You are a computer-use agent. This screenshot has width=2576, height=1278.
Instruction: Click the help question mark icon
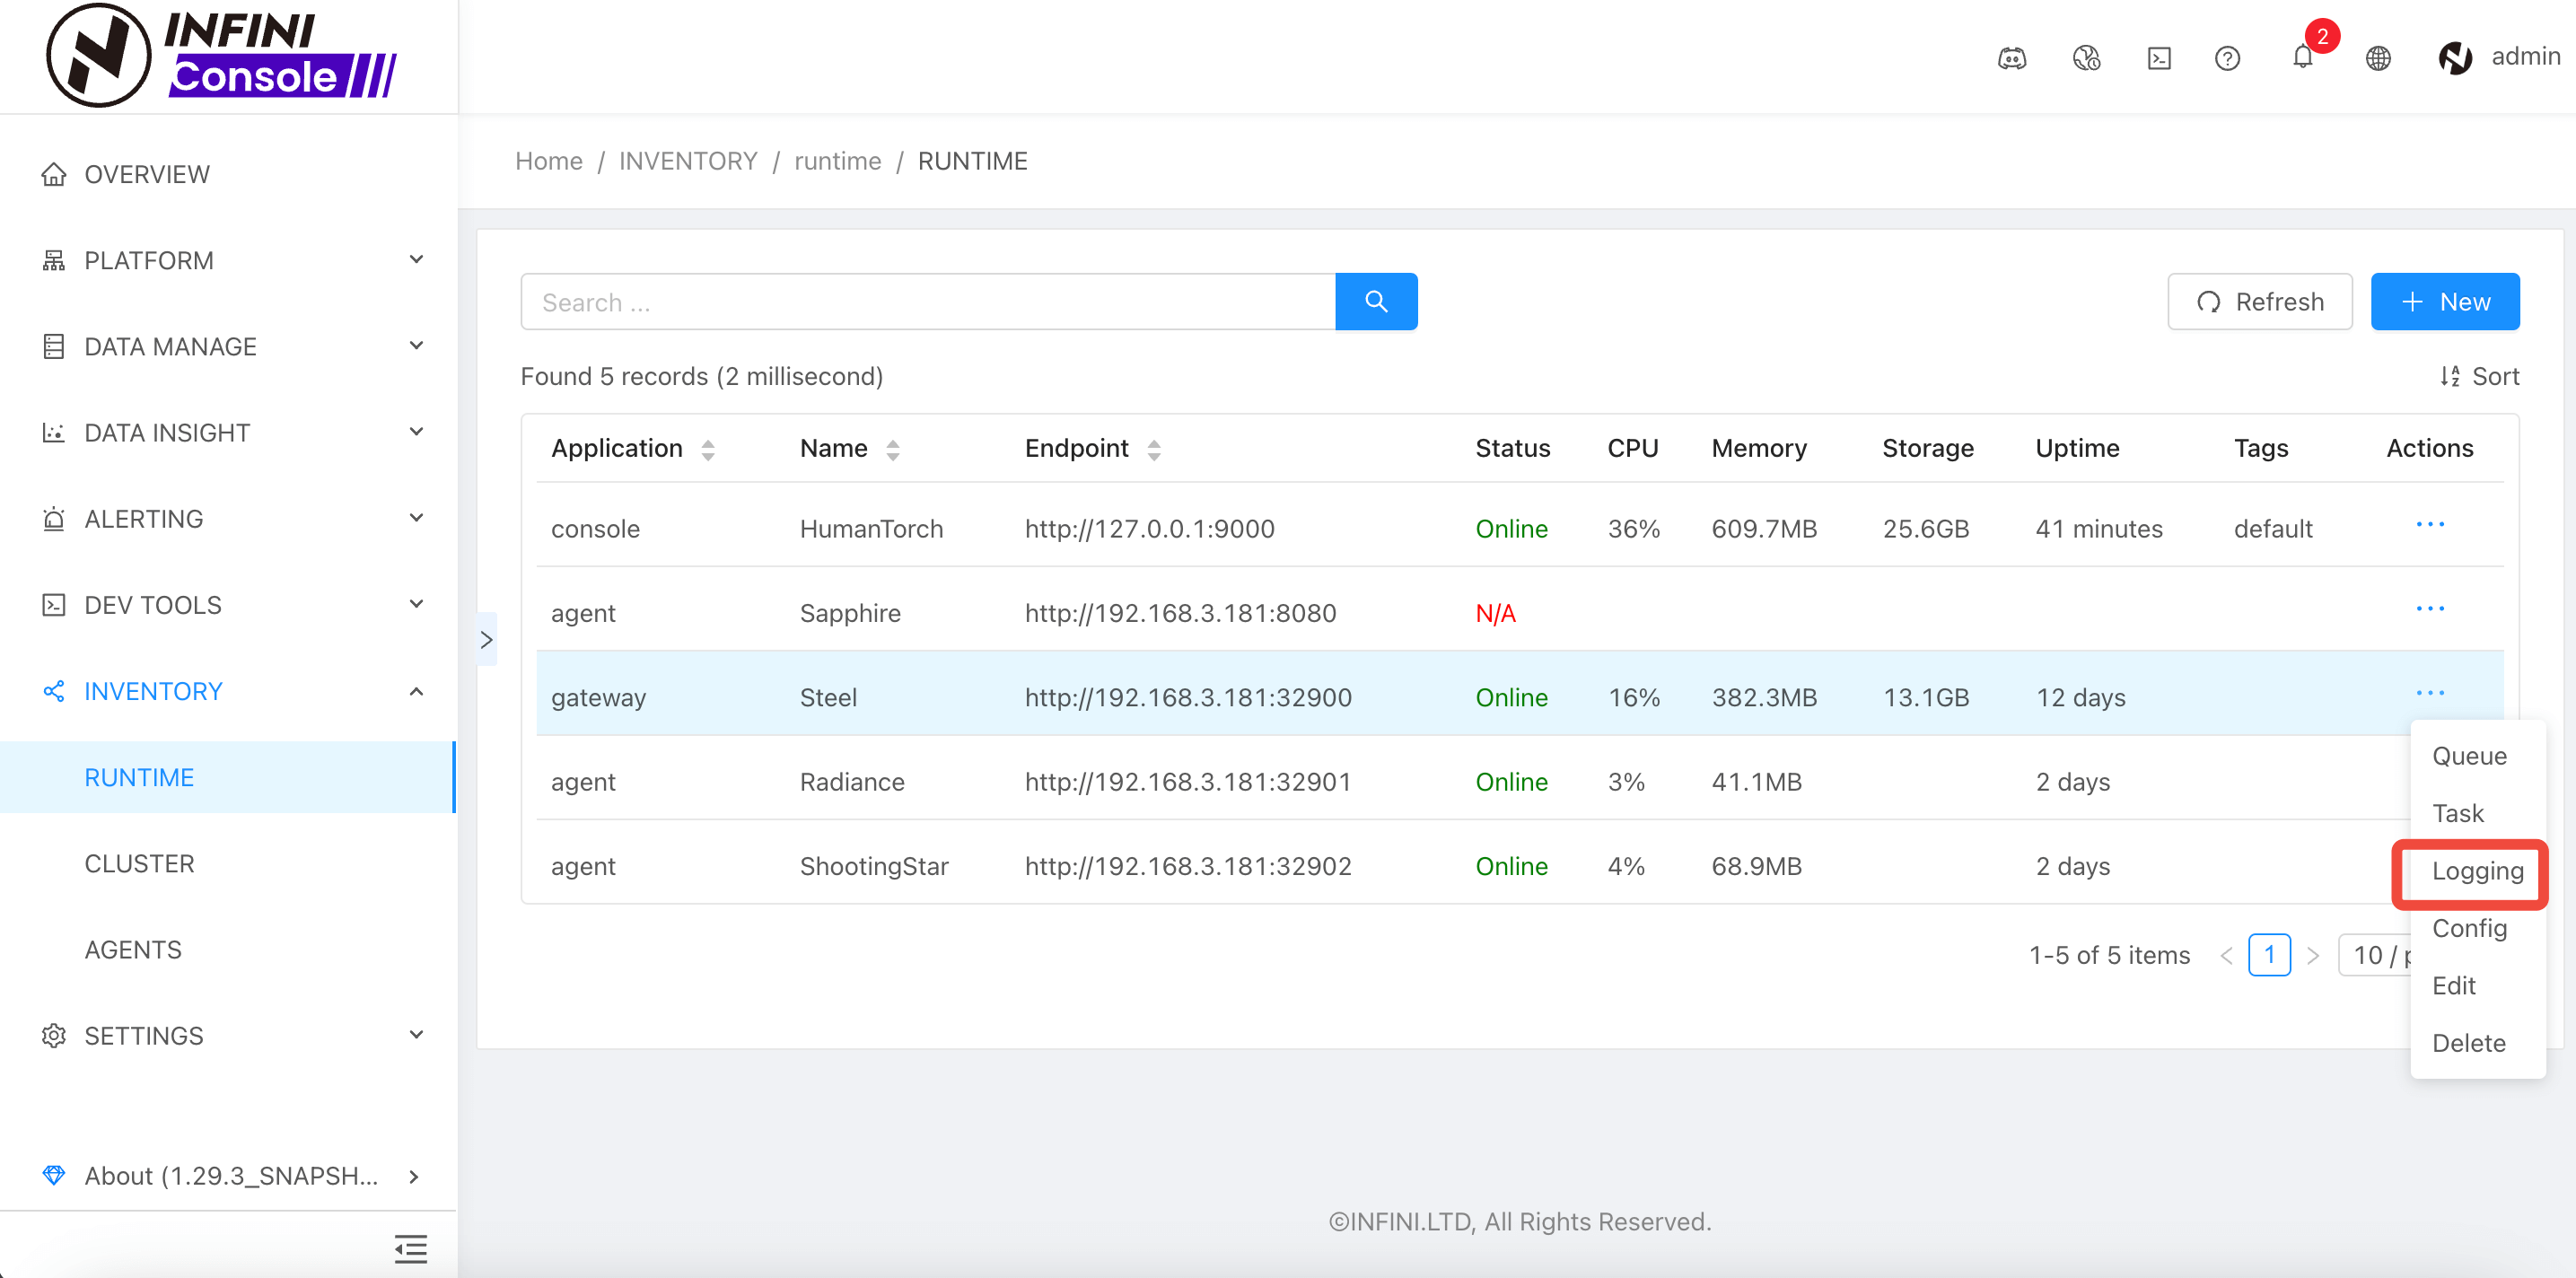(2226, 58)
